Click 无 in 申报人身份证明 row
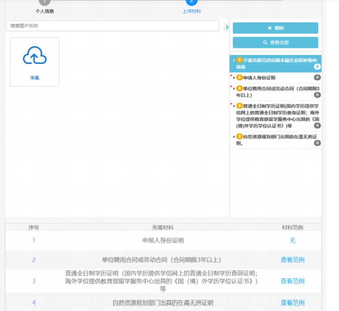The height and width of the screenshot is (311, 339). click(292, 240)
